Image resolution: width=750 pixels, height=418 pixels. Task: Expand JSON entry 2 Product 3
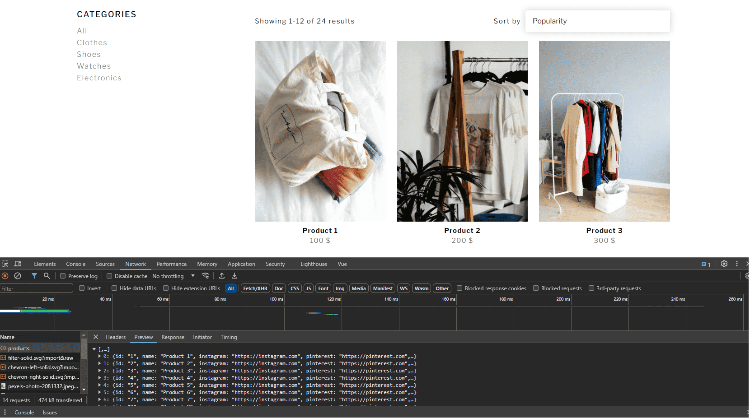tap(99, 371)
